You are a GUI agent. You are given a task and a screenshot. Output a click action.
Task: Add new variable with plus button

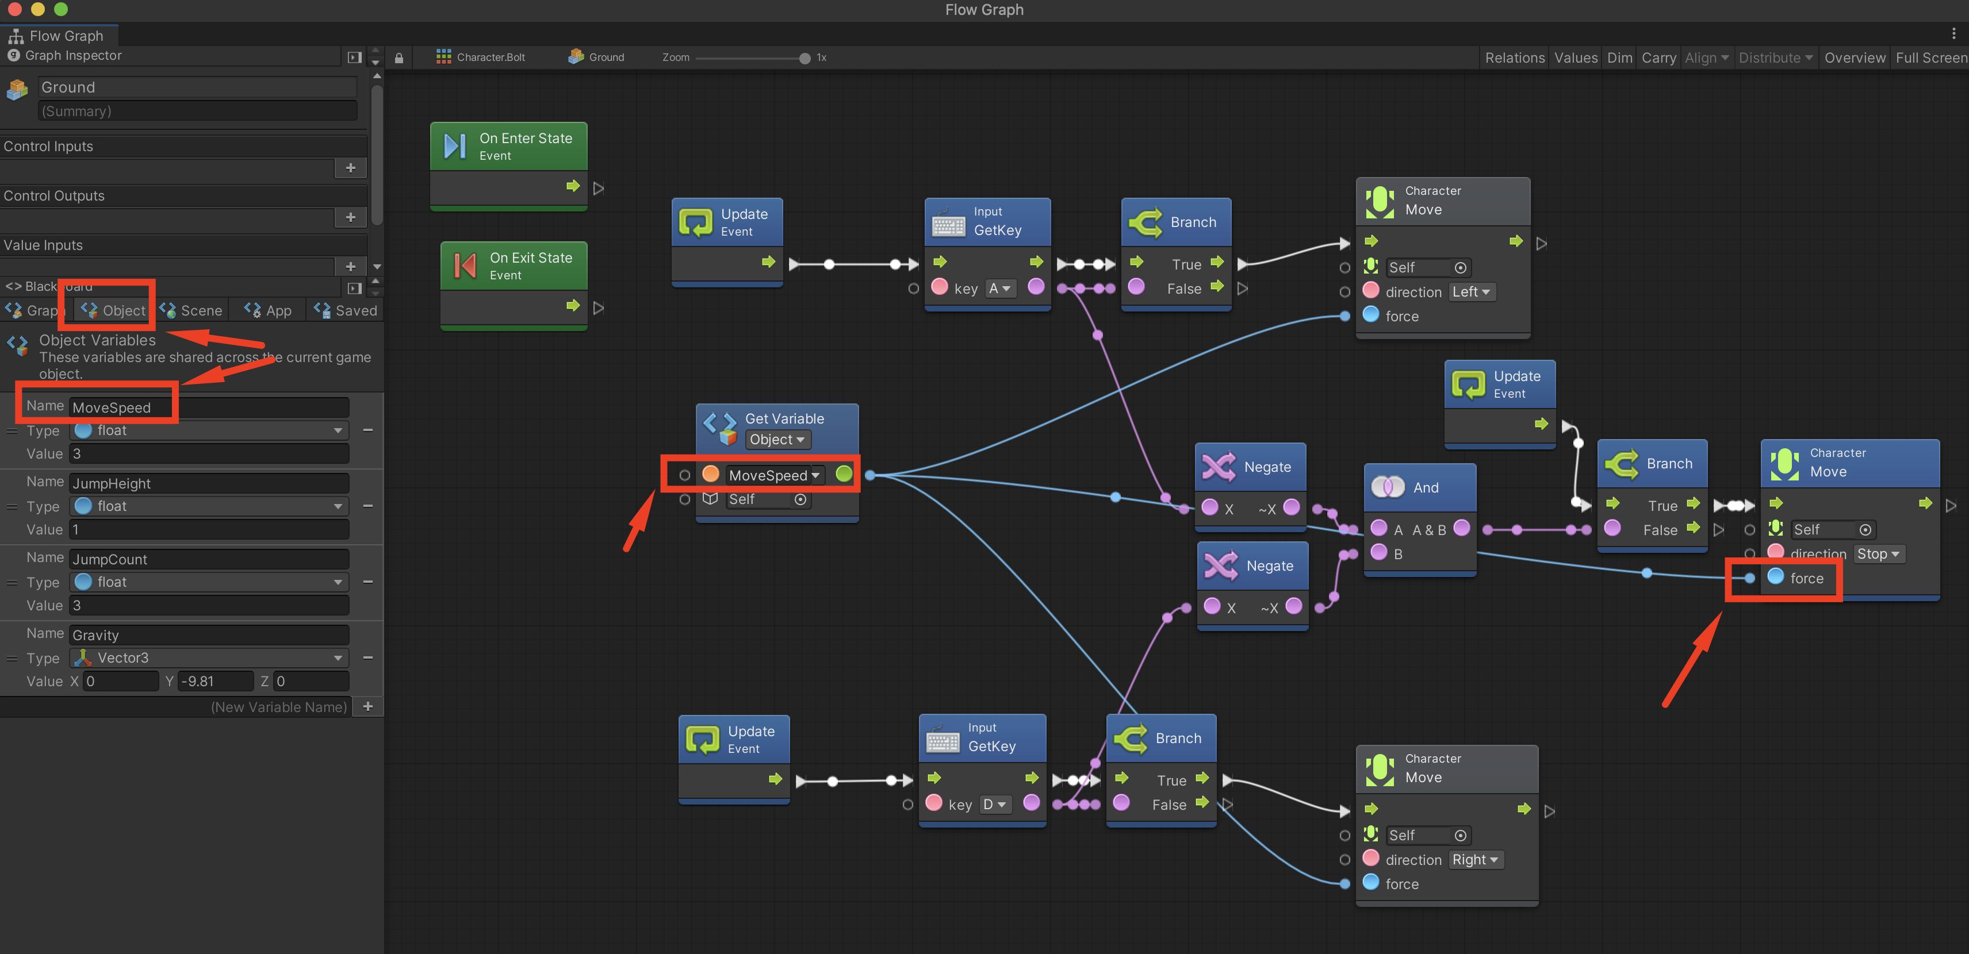[x=367, y=706]
